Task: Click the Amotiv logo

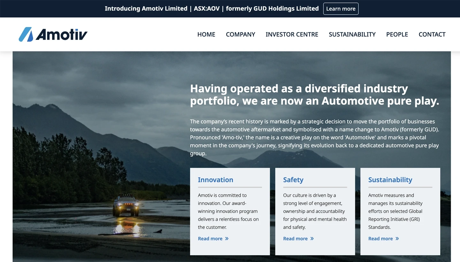Action: tap(53, 34)
